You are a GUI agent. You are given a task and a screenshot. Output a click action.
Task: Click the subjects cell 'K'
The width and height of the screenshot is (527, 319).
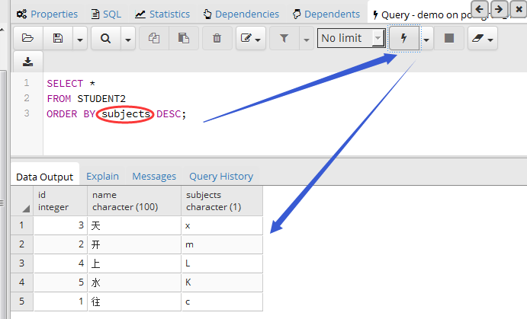click(x=222, y=282)
